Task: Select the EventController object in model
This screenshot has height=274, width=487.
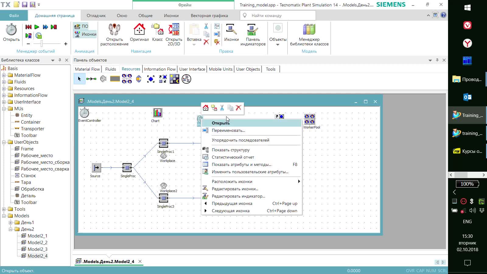Action: click(84, 113)
